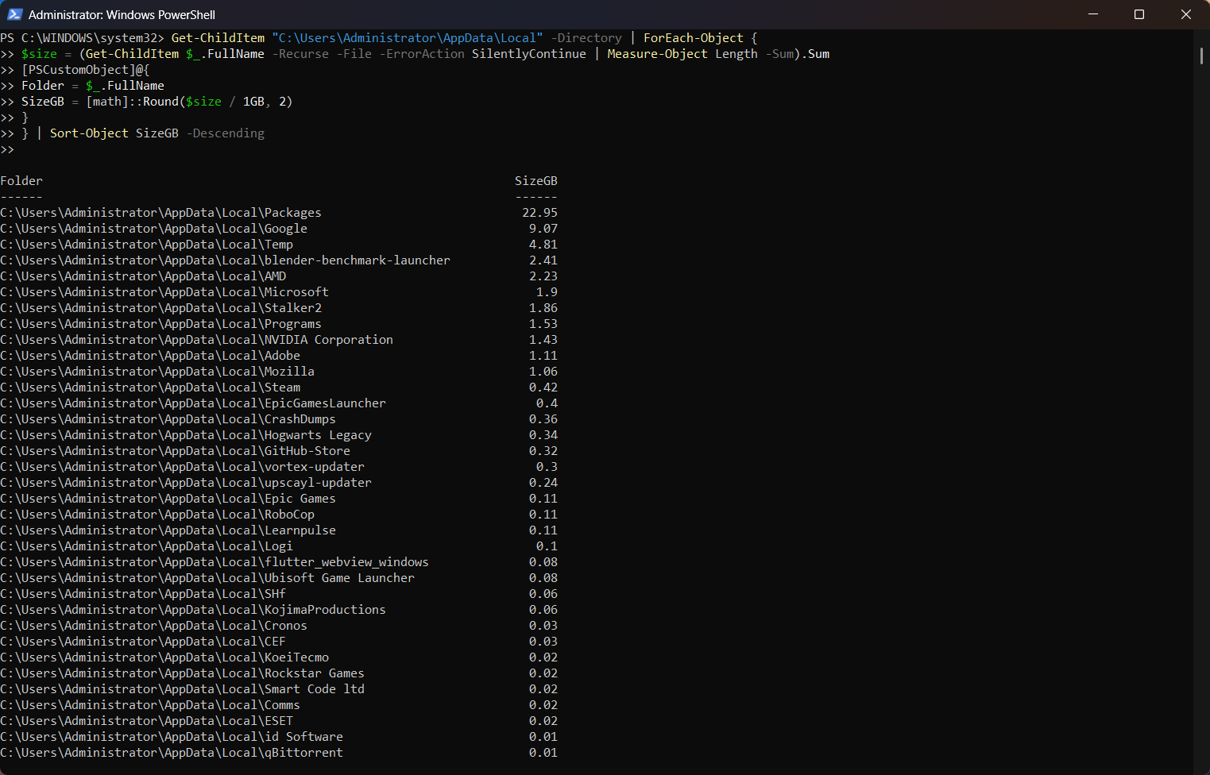Select the Local\Packages folder path

[160, 213]
